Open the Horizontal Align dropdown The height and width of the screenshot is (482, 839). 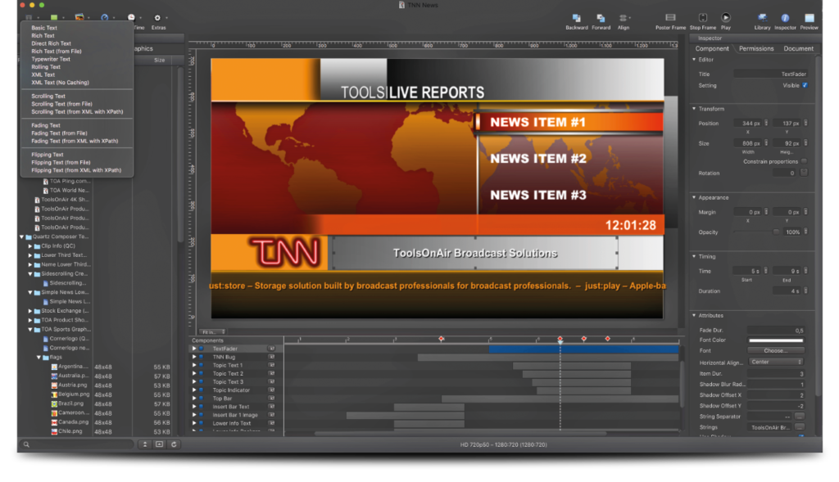tap(775, 362)
